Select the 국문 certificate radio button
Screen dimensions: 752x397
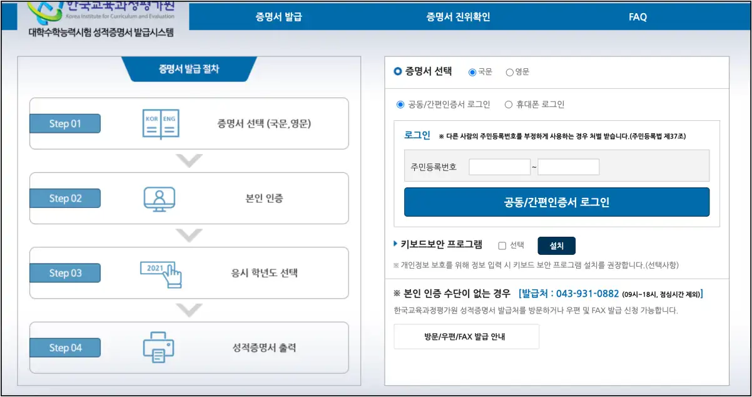tap(472, 72)
